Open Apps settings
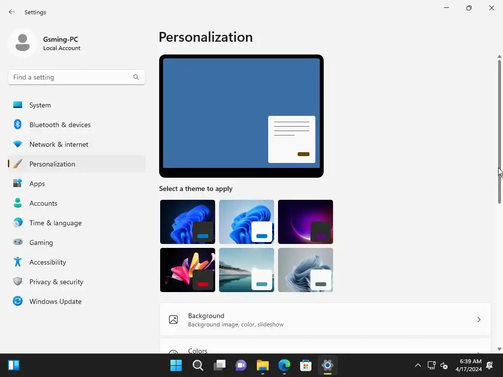The width and height of the screenshot is (503, 377). (x=77, y=184)
